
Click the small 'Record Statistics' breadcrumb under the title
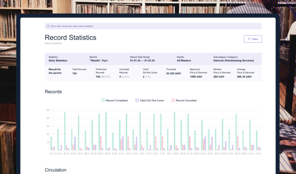[x=53, y=43]
